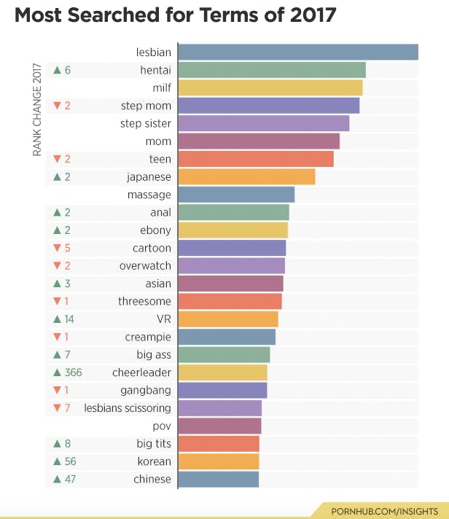449x519 pixels.
Task: Click the green up arrow beside hentai
Action: point(58,70)
